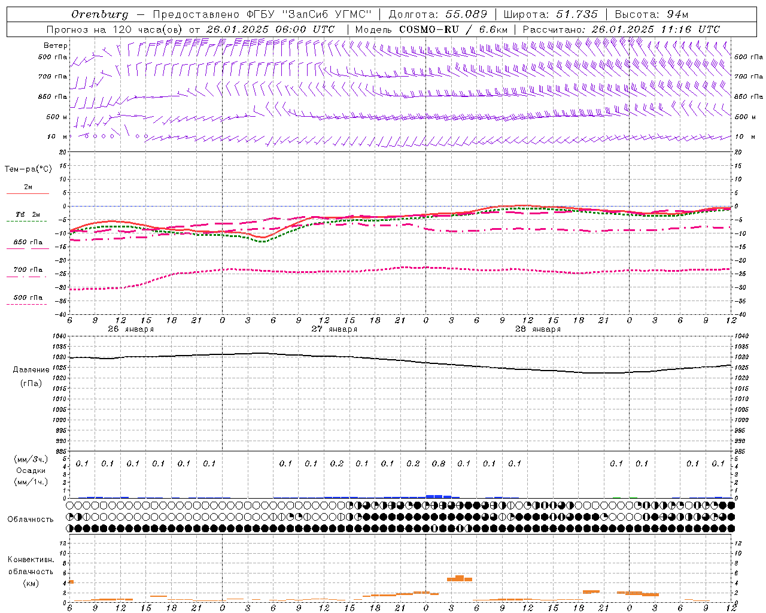Select the elevation text Высота: 94м

point(652,14)
